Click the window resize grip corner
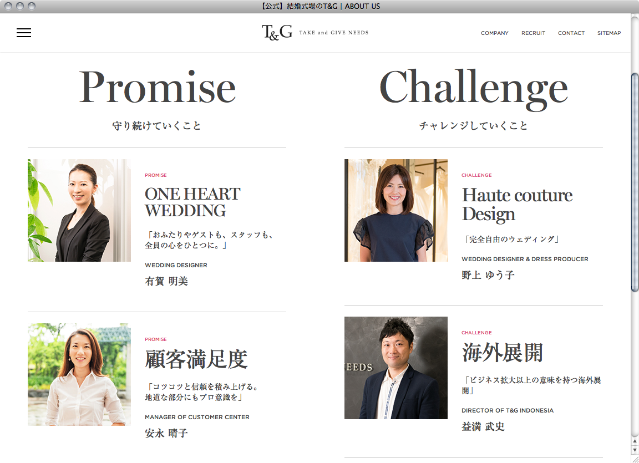Screen dimensions: 639x463 click(x=635, y=459)
